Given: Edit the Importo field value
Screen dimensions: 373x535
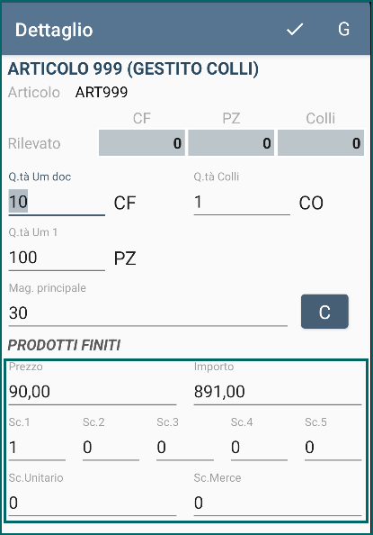Looking at the screenshot, I should pyautogui.click(x=278, y=392).
